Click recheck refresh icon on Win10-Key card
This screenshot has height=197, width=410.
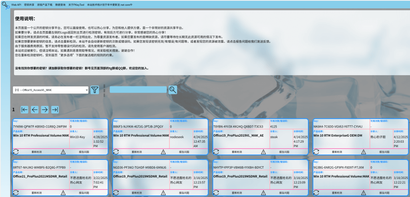tap(16, 152)
